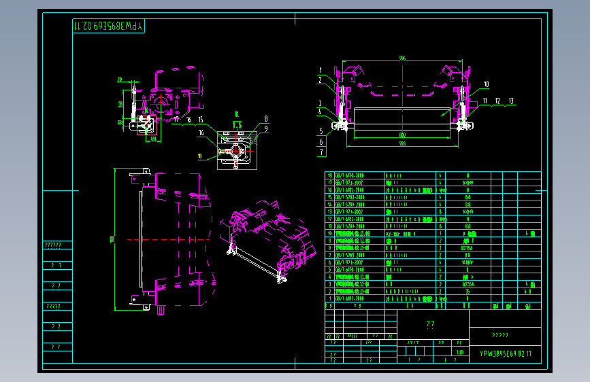The height and width of the screenshot is (382, 590).
Task: Select the 120 dimension below the side view
Action: 154,139
